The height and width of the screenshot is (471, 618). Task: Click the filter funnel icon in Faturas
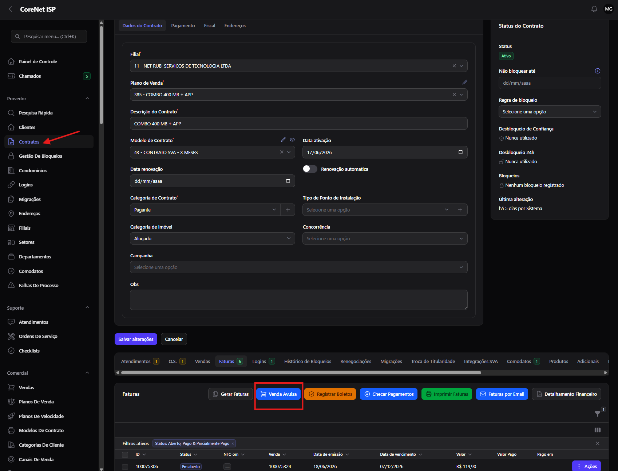click(x=597, y=414)
